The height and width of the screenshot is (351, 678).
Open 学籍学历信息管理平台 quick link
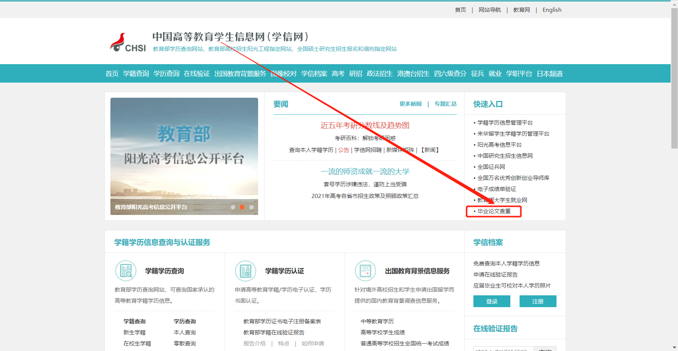pos(505,123)
